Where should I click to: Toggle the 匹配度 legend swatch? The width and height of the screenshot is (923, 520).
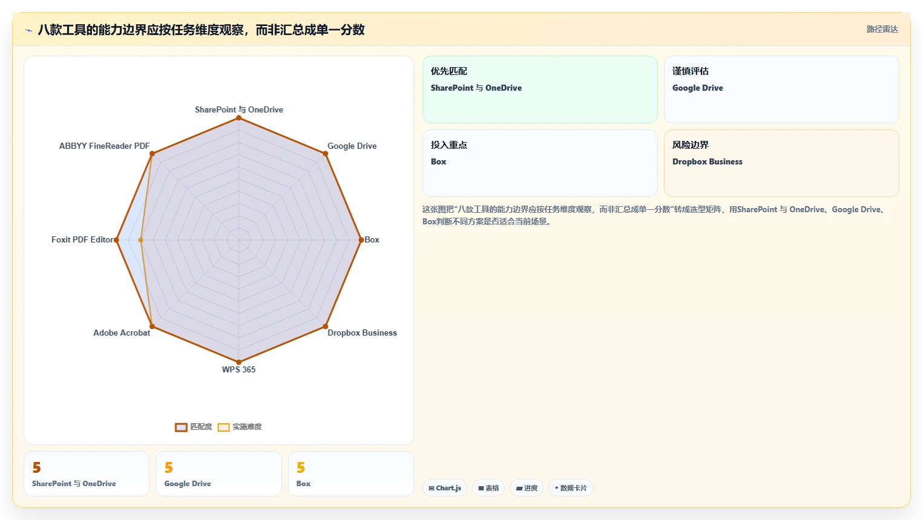click(x=181, y=427)
